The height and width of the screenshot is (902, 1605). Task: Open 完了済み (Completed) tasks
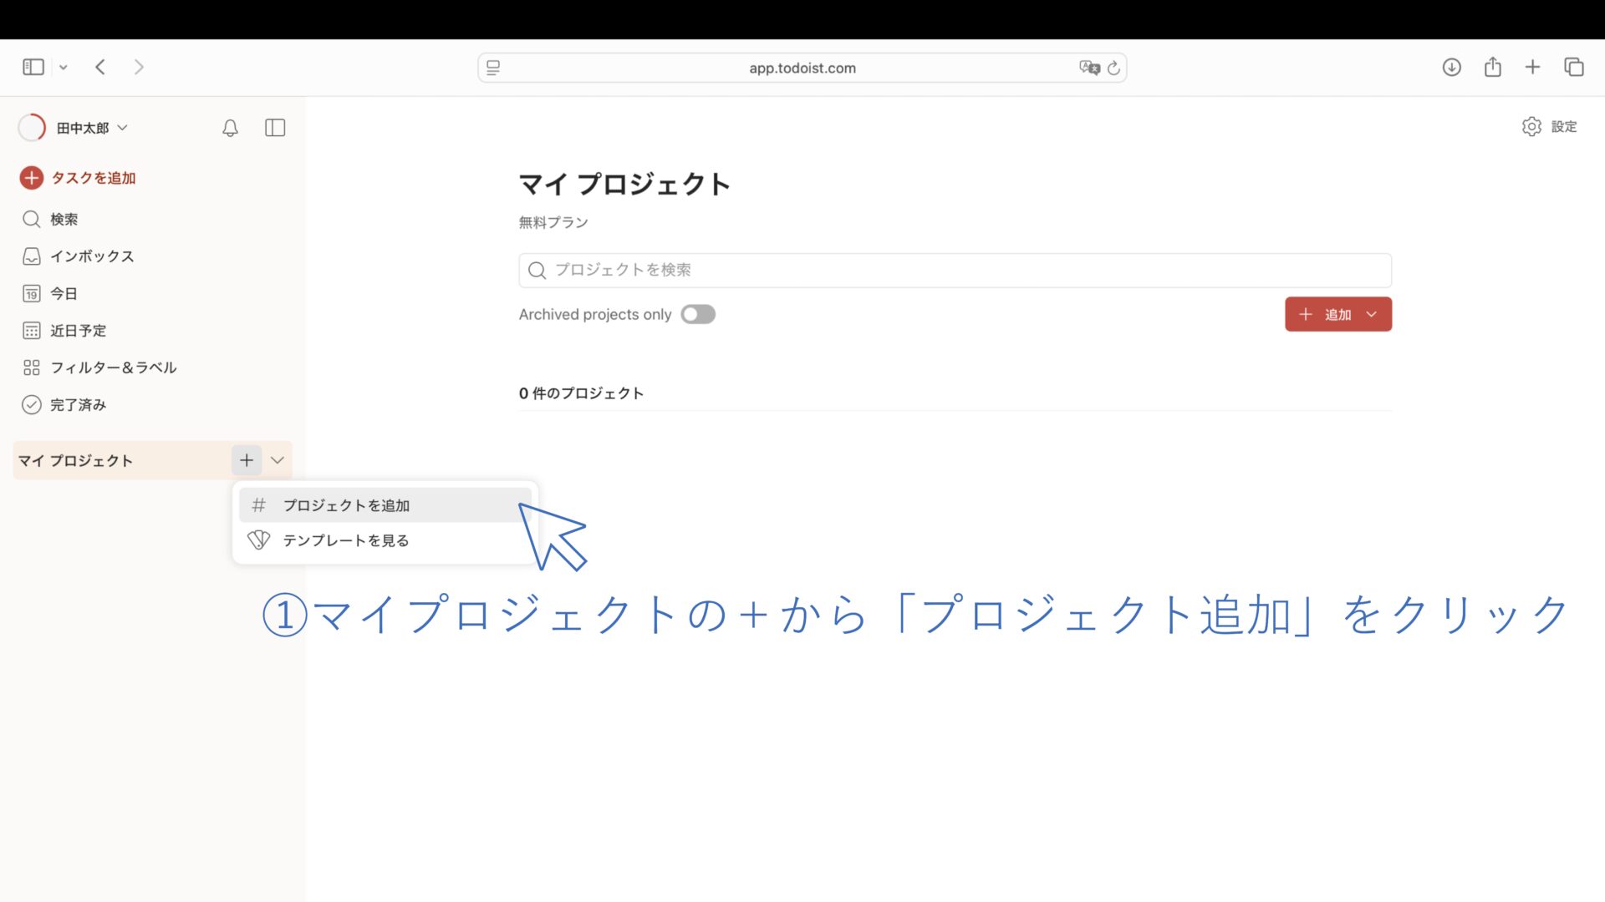tap(77, 404)
